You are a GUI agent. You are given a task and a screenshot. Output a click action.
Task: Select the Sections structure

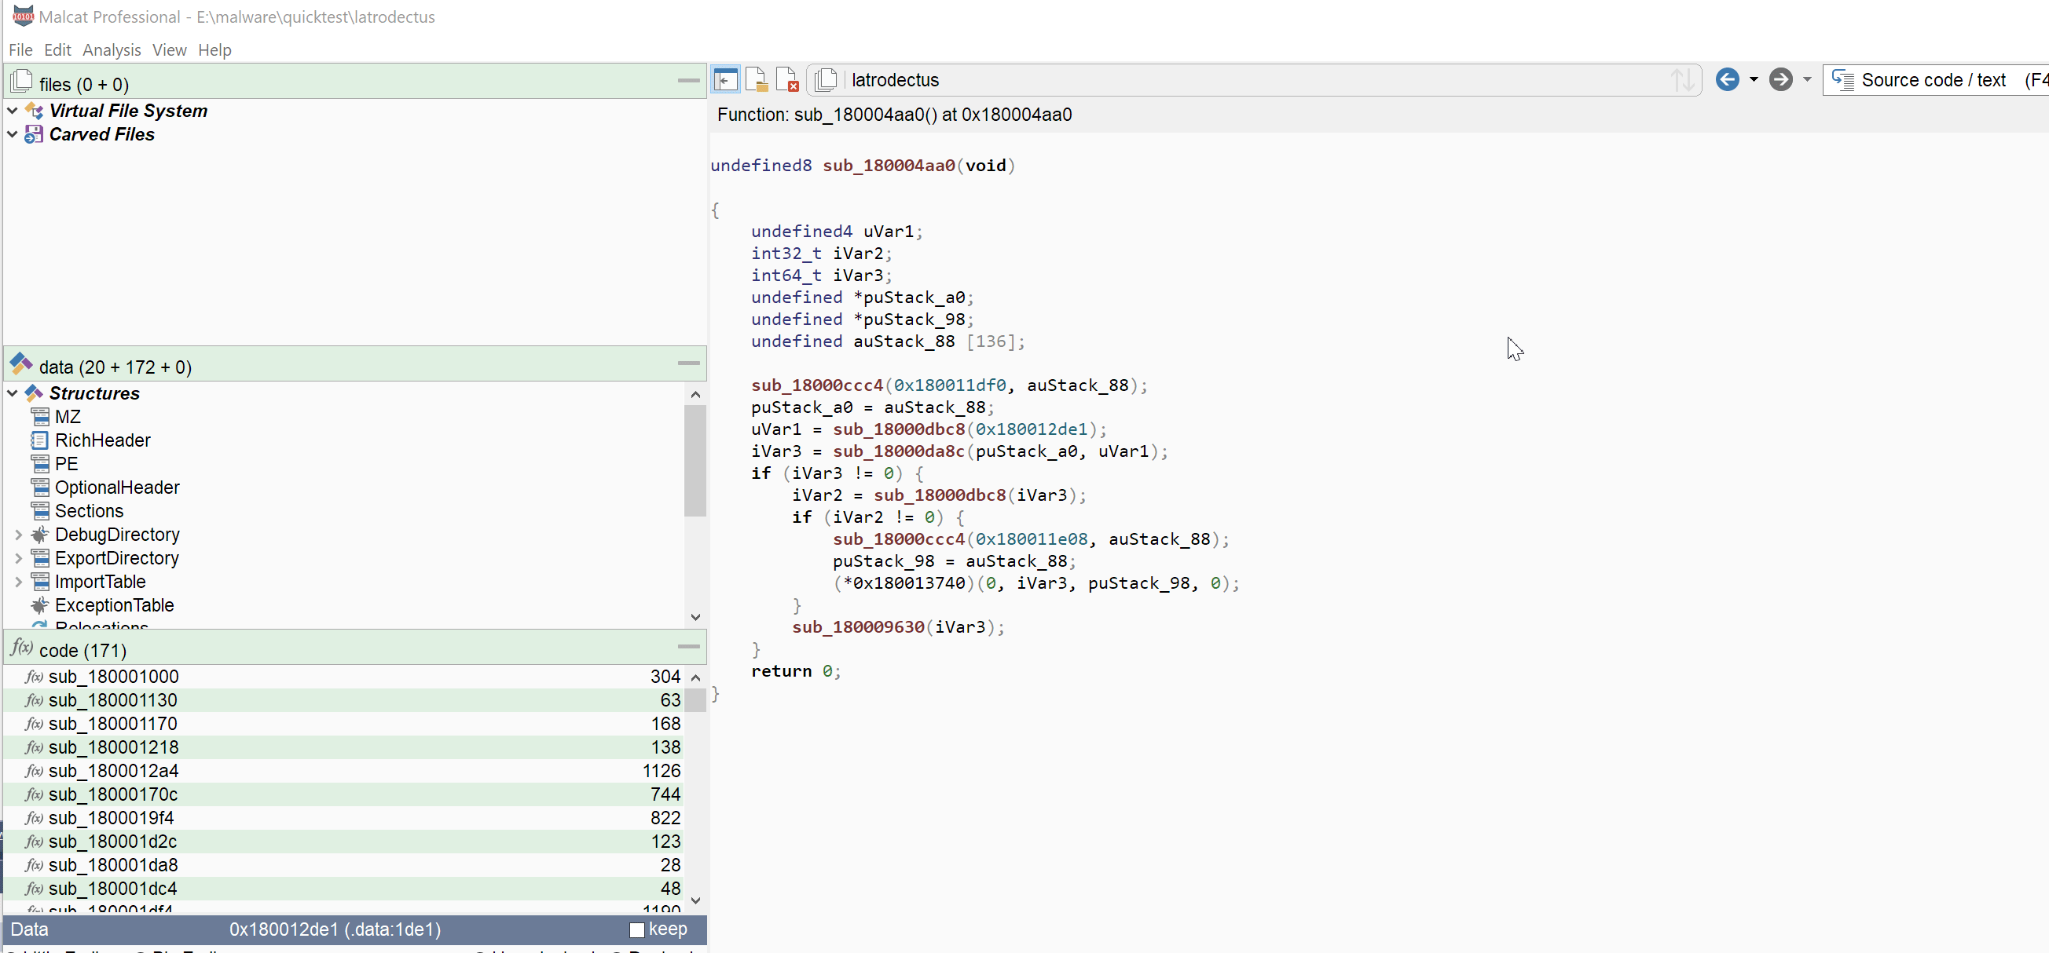point(89,511)
